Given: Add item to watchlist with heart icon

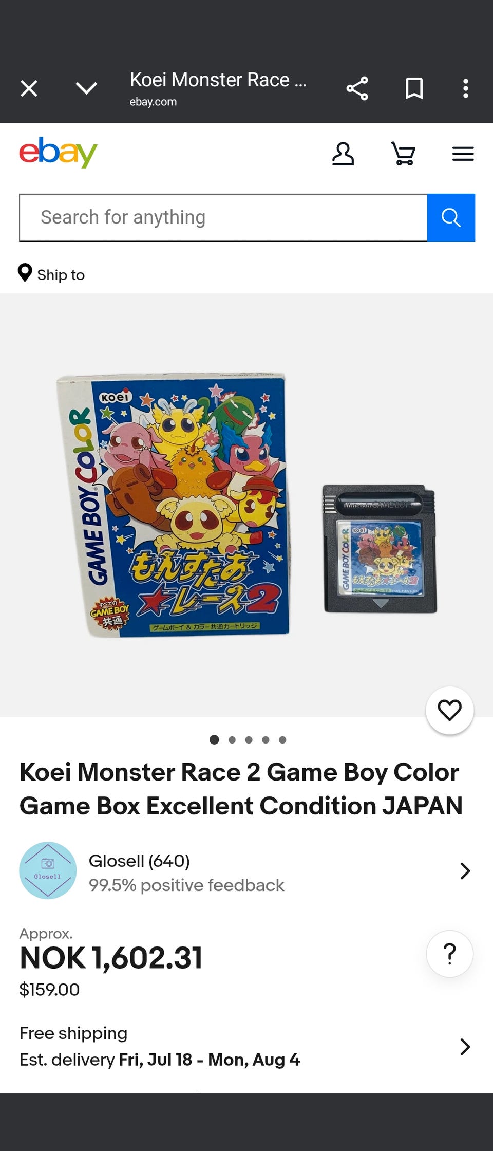Looking at the screenshot, I should [449, 710].
